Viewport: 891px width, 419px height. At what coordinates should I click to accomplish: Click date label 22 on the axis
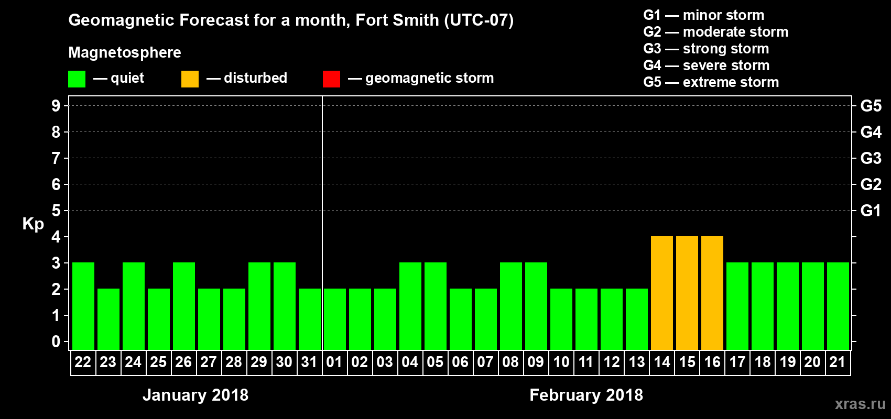point(83,362)
